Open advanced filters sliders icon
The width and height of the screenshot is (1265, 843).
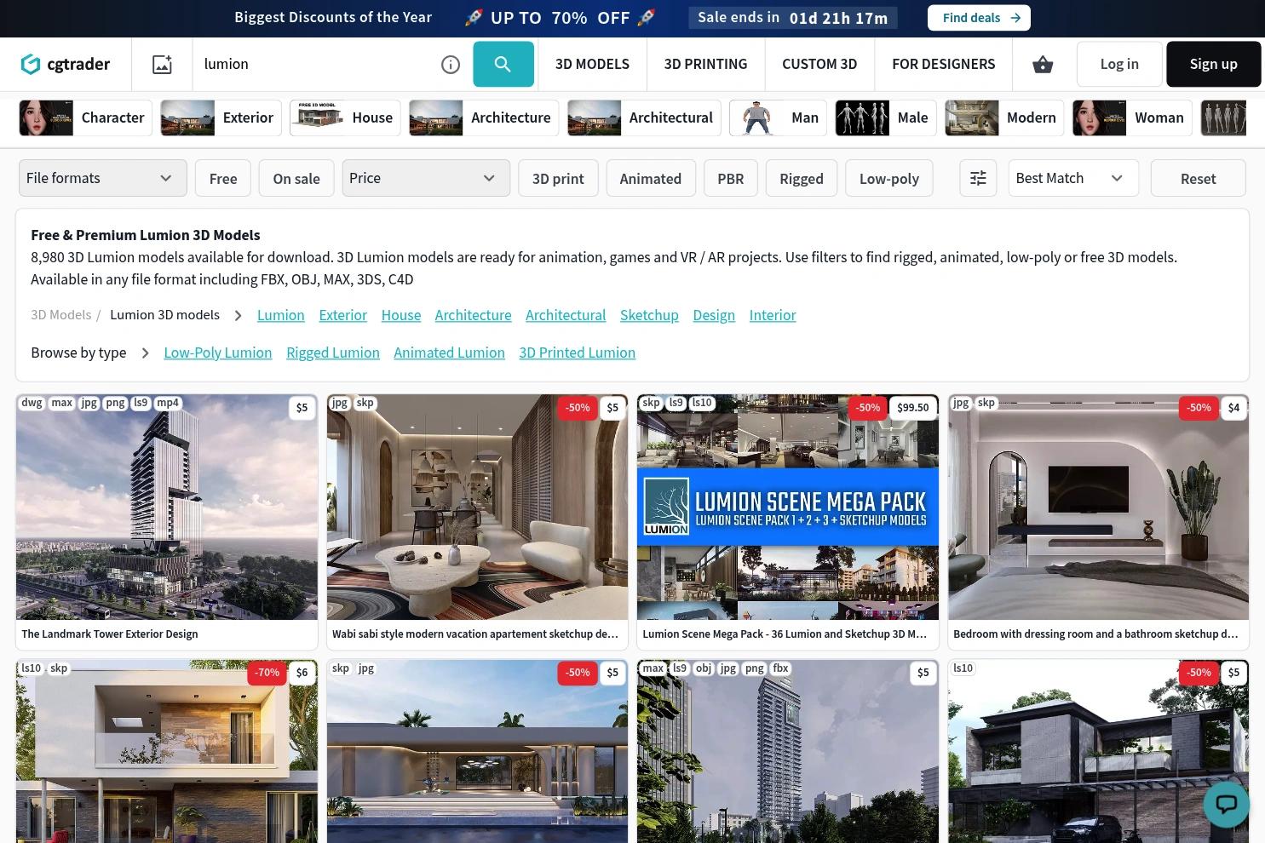(x=978, y=178)
